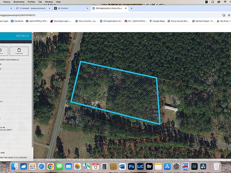Open the Trash in the dock
This screenshot has height=173, width=231.
coord(216,167)
